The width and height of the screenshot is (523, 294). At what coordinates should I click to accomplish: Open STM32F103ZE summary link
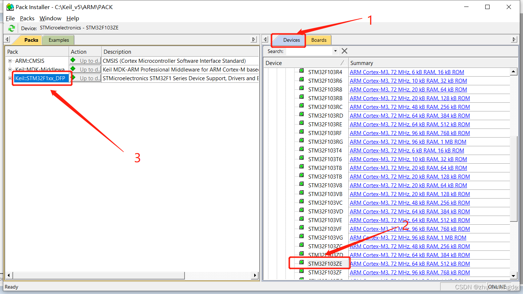(410, 264)
